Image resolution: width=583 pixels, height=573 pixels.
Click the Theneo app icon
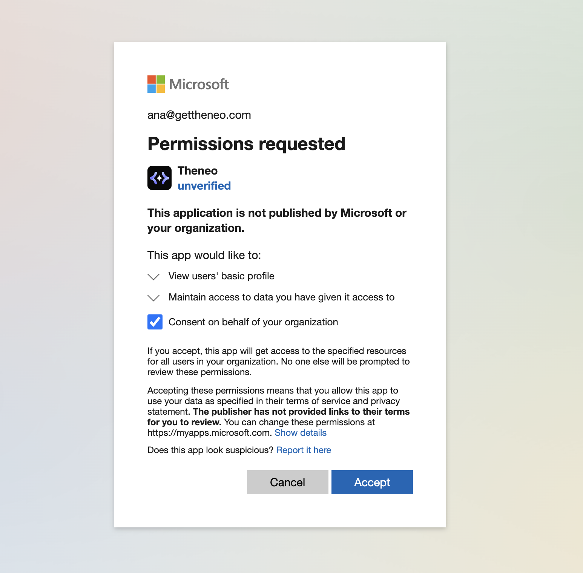pos(160,178)
